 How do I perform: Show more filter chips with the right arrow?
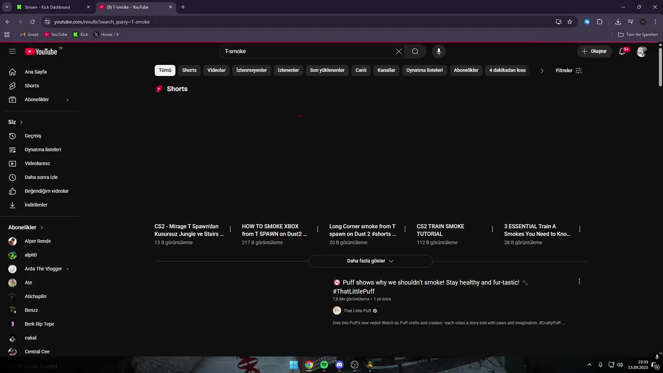tap(542, 70)
